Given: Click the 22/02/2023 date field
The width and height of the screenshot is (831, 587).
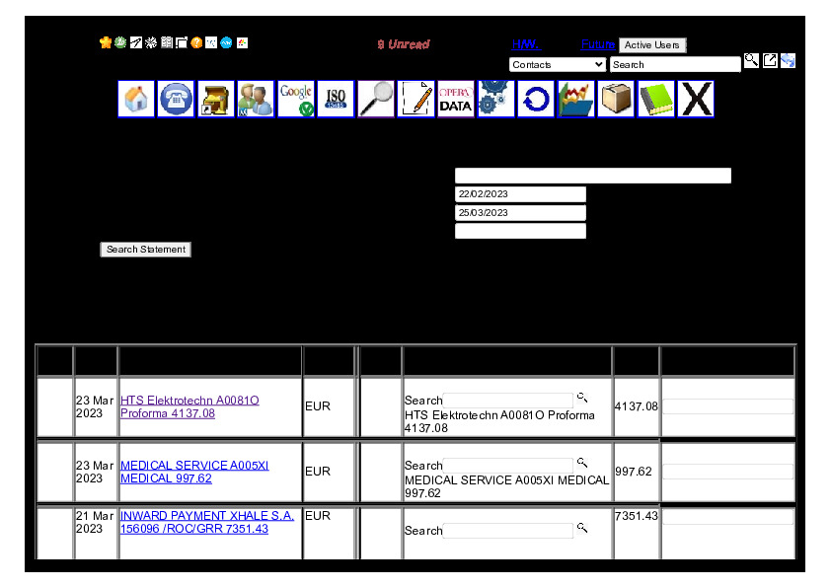Looking at the screenshot, I should coord(520,194).
